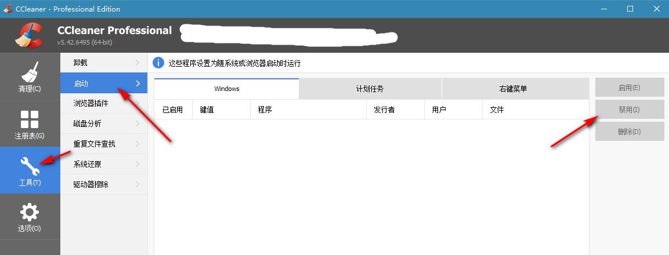Select the 工具 wrench tools section
The height and width of the screenshot is (255, 669).
click(x=30, y=170)
